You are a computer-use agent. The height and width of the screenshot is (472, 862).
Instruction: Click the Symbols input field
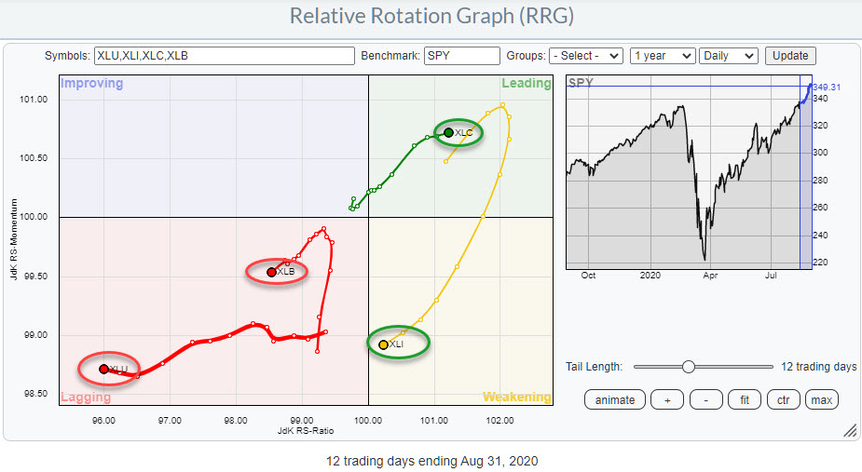pos(224,56)
